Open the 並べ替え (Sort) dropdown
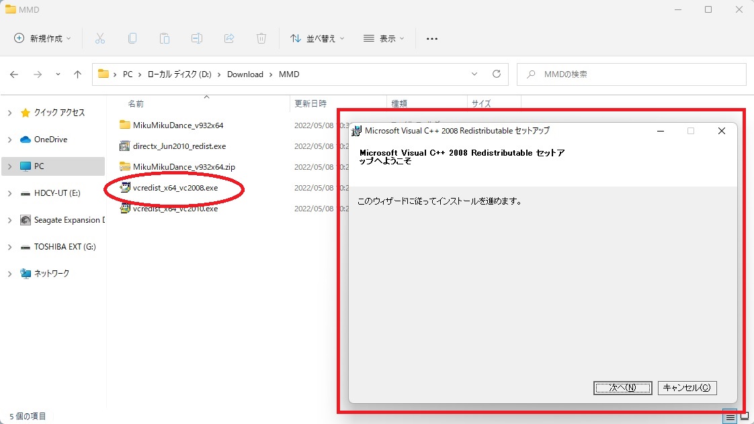 click(x=317, y=38)
